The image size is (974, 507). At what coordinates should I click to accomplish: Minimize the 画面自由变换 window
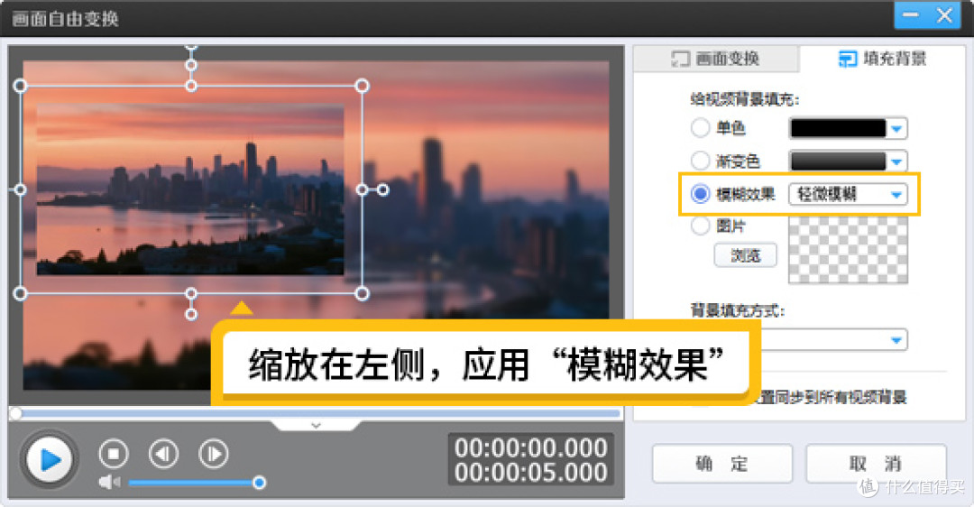point(911,14)
